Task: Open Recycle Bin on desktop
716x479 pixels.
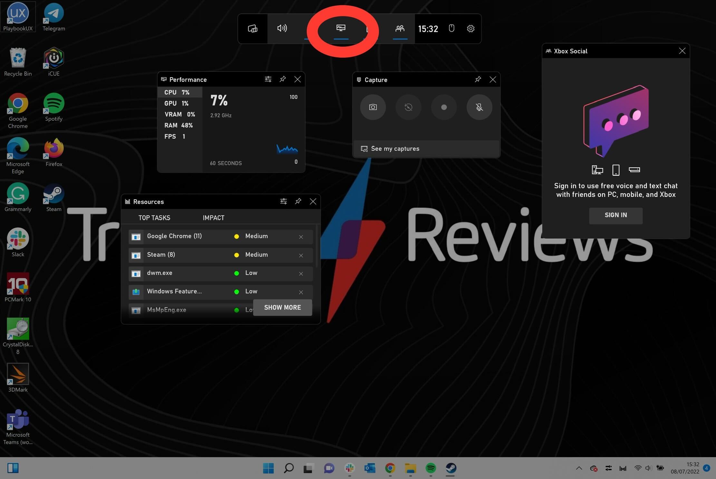Action: click(18, 62)
